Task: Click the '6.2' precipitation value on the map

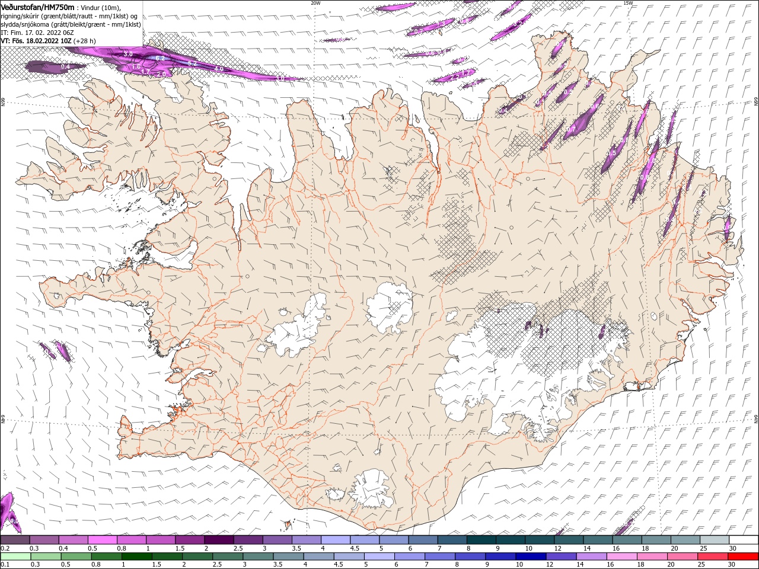Action: pos(160,58)
